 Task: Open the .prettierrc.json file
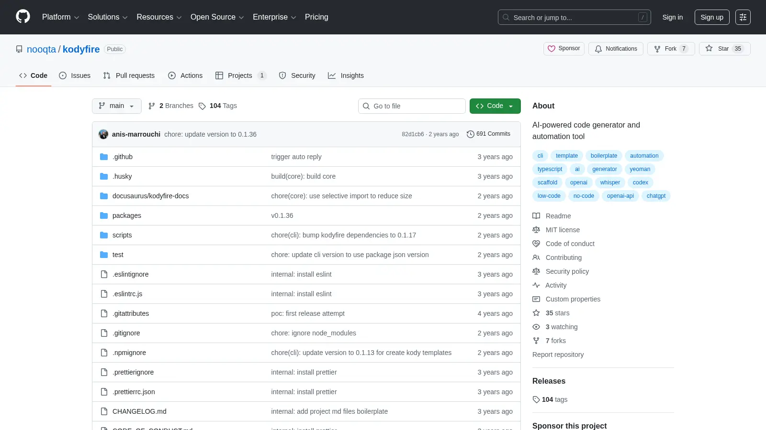[134, 392]
